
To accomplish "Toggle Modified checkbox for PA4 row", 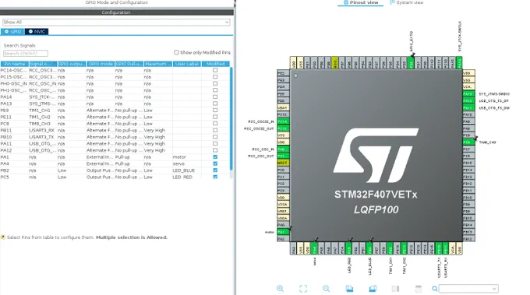I will (x=215, y=163).
